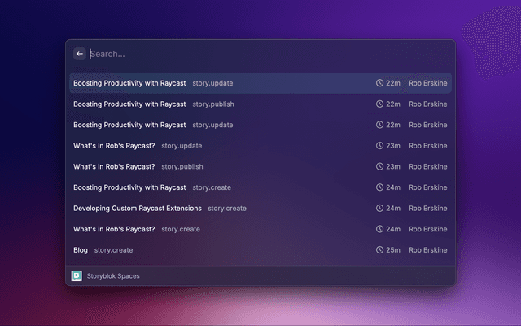This screenshot has height=326, width=521.
Task: Click Rob Erskine on the Blog row
Action: point(427,250)
